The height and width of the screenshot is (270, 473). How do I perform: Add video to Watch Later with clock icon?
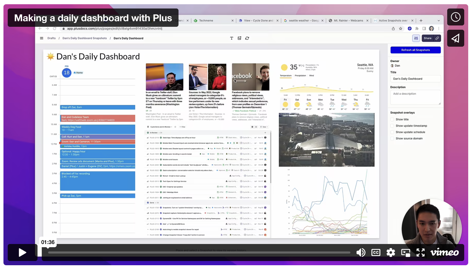[455, 17]
